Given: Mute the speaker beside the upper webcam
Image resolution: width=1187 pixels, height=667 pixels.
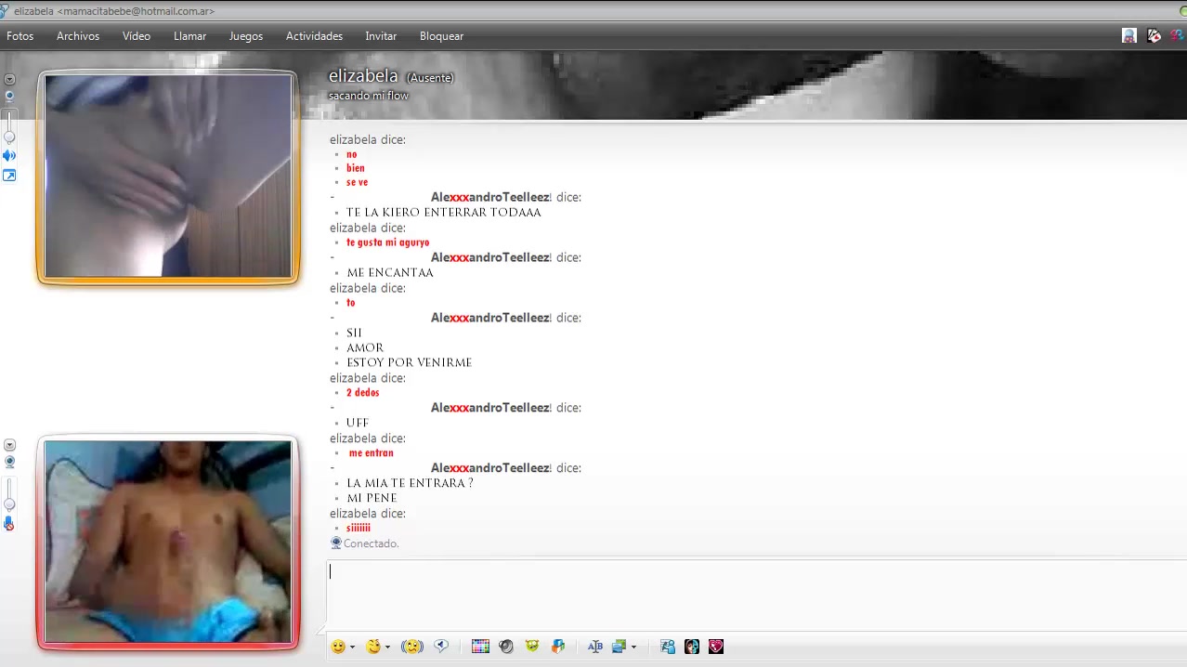Looking at the screenshot, I should pos(9,155).
